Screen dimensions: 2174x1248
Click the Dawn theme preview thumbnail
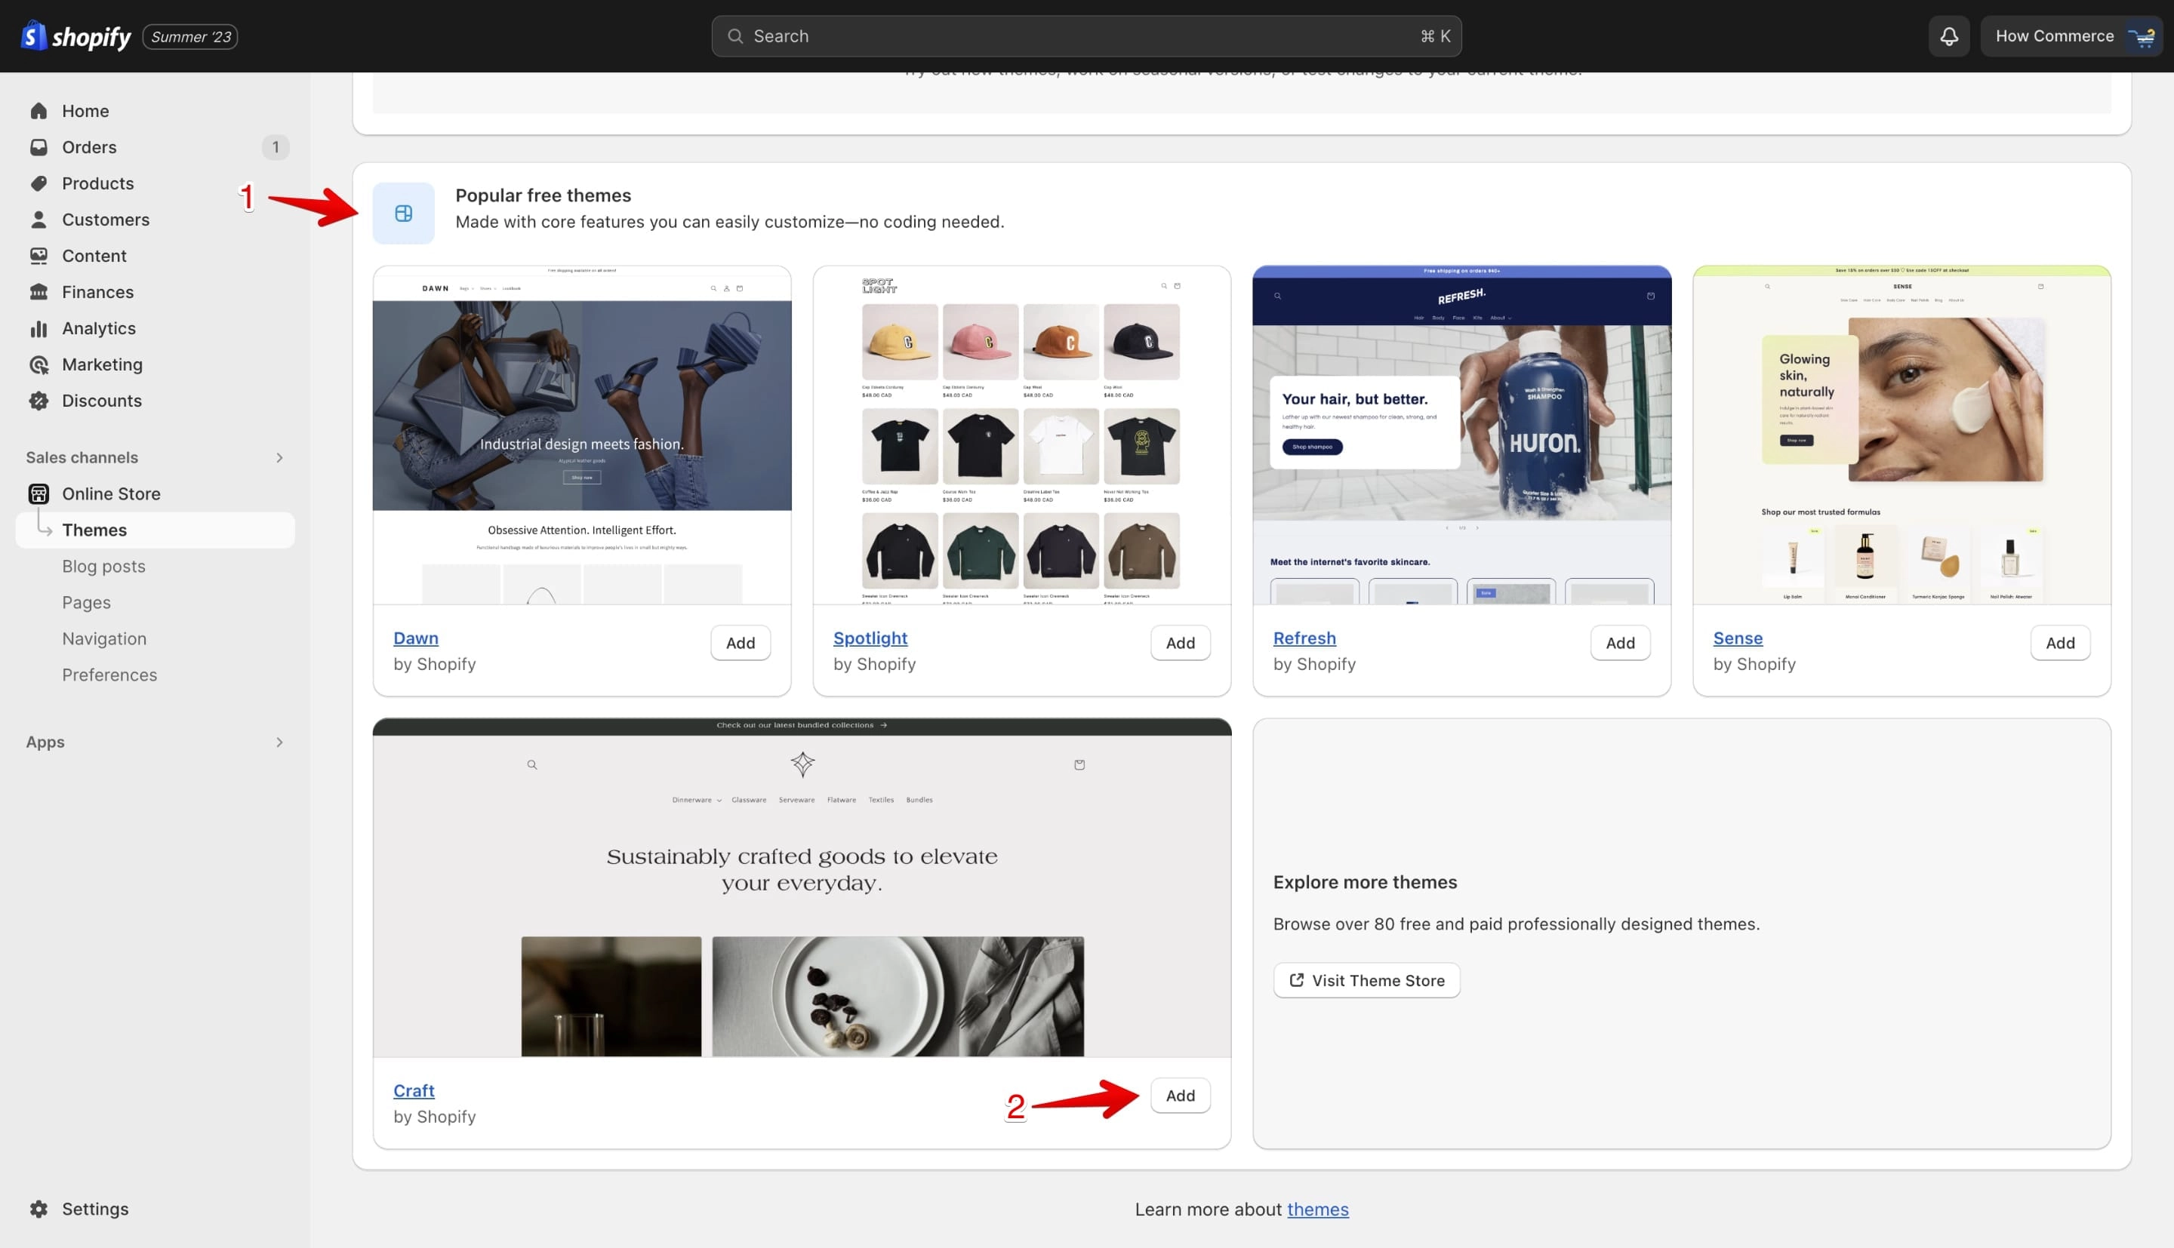tap(582, 435)
